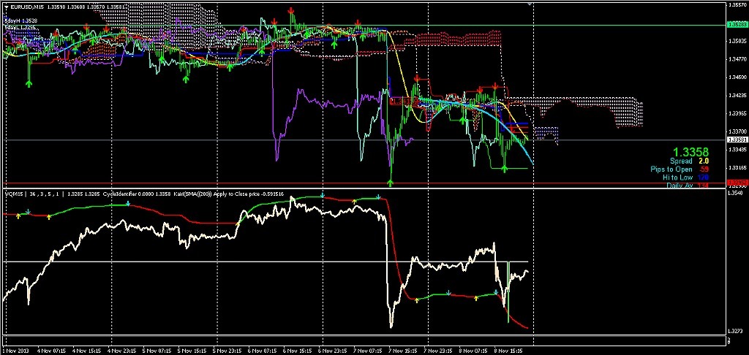Click the green buy arrow at chart bottom low
The width and height of the screenshot is (749, 355).
pyautogui.click(x=391, y=183)
